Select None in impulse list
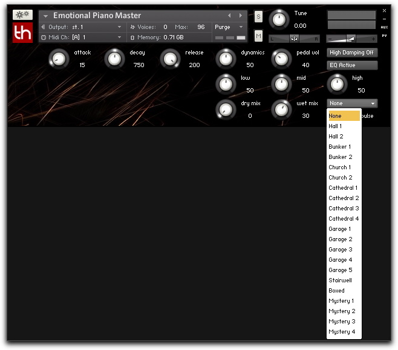 [344, 116]
